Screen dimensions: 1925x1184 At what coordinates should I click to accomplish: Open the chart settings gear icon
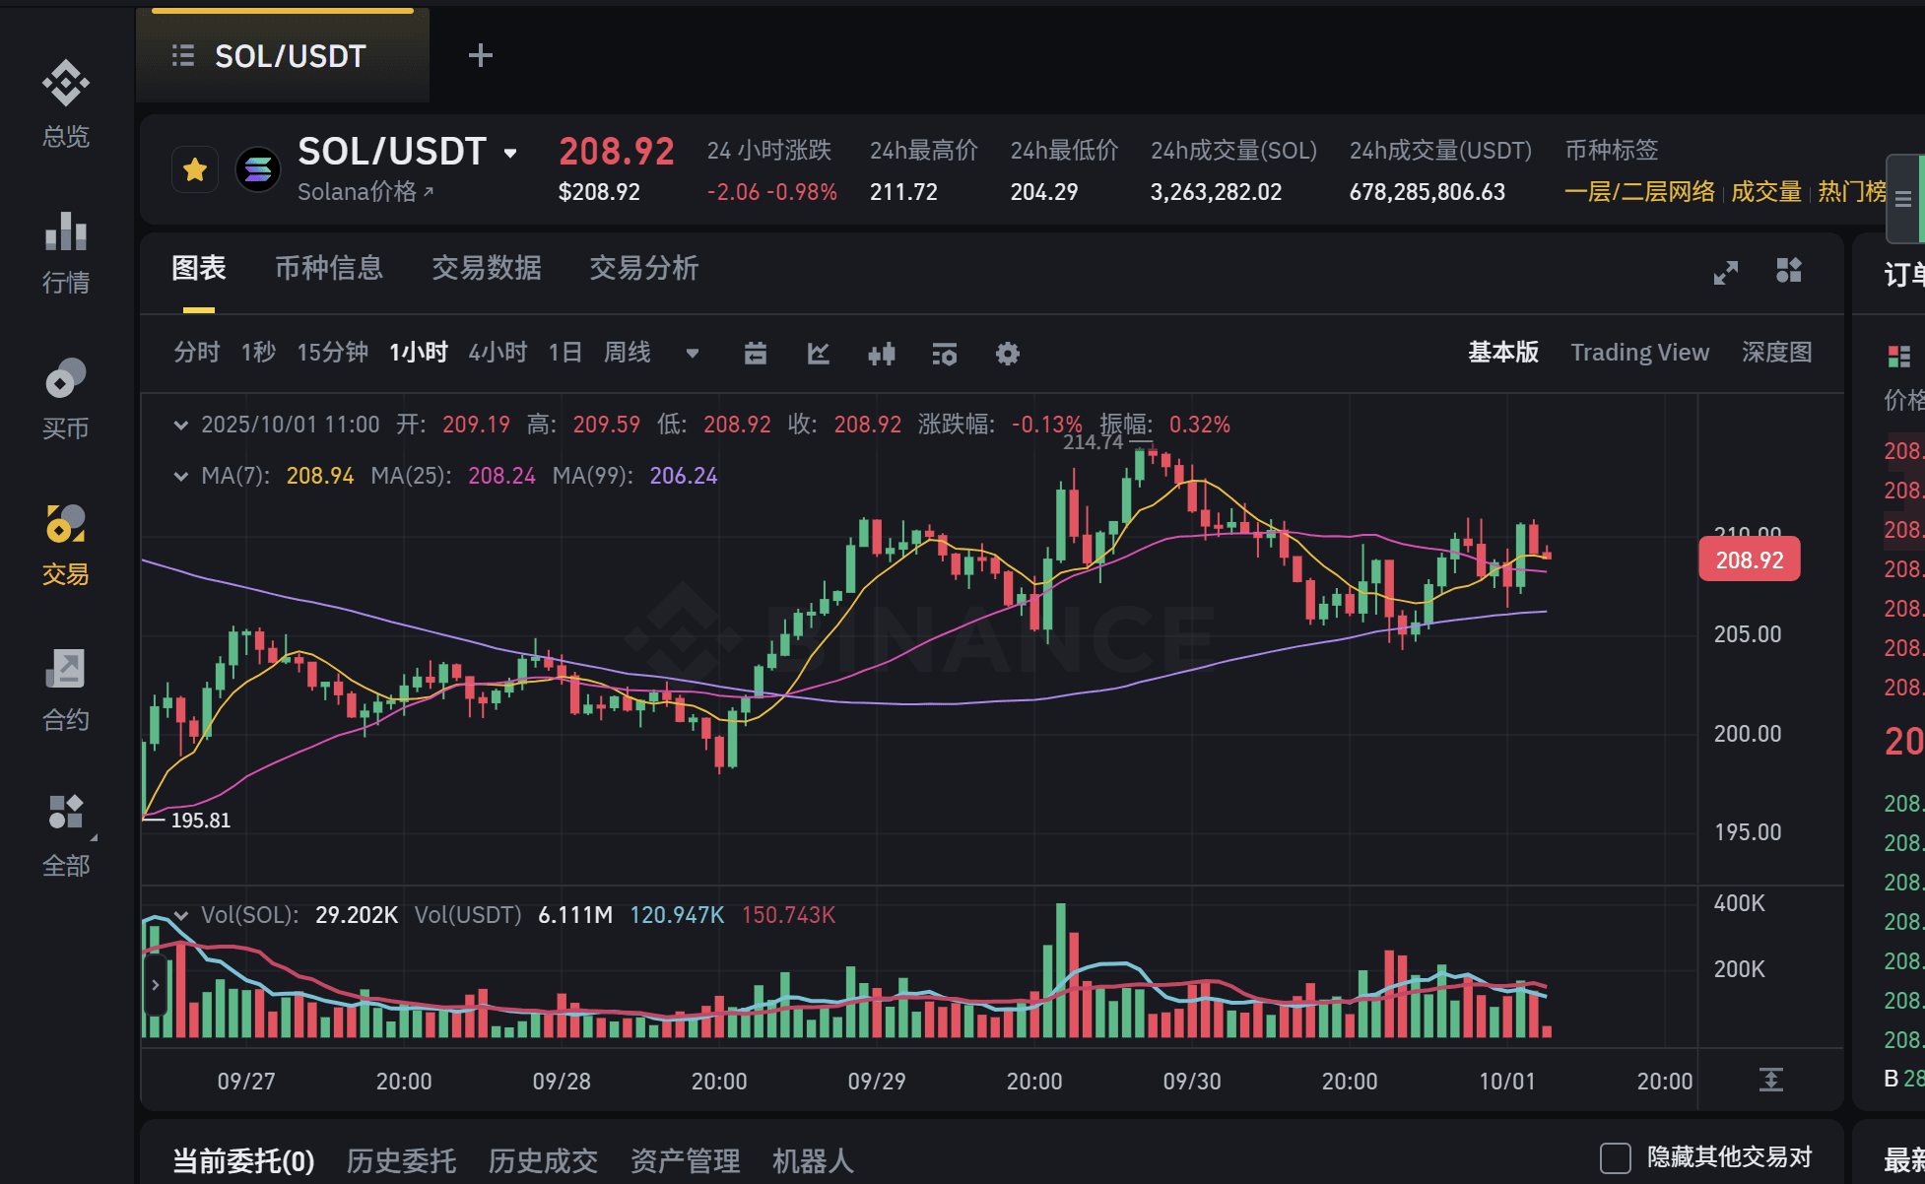pyautogui.click(x=1007, y=354)
